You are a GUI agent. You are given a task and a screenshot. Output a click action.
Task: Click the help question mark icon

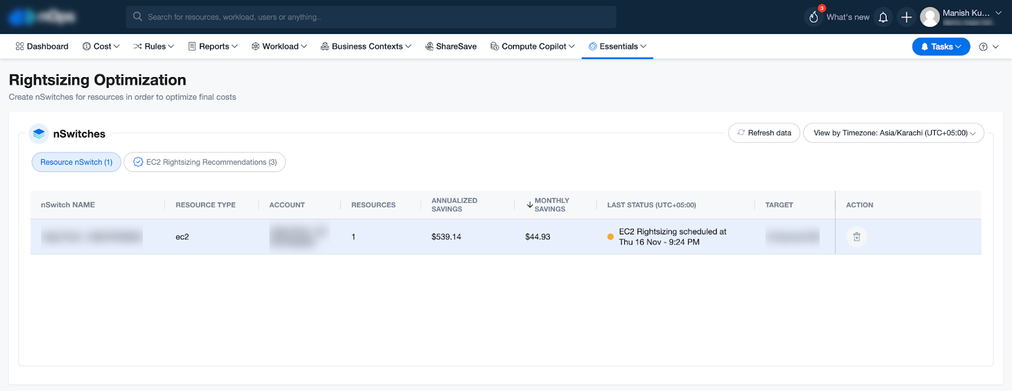point(983,47)
